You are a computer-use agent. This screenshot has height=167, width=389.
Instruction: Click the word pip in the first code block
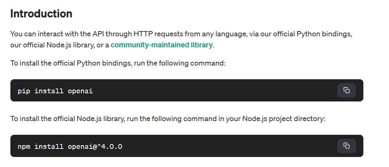point(24,91)
